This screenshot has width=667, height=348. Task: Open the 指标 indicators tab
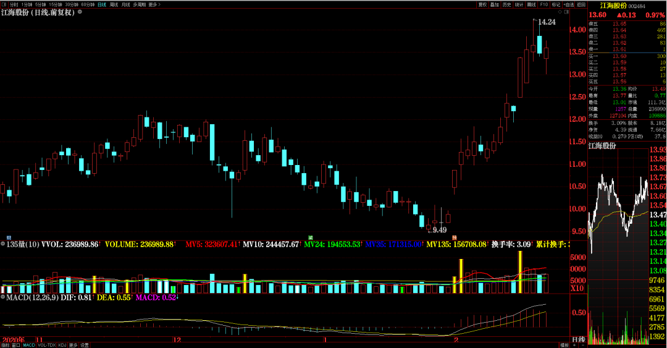pyautogui.click(x=5, y=345)
